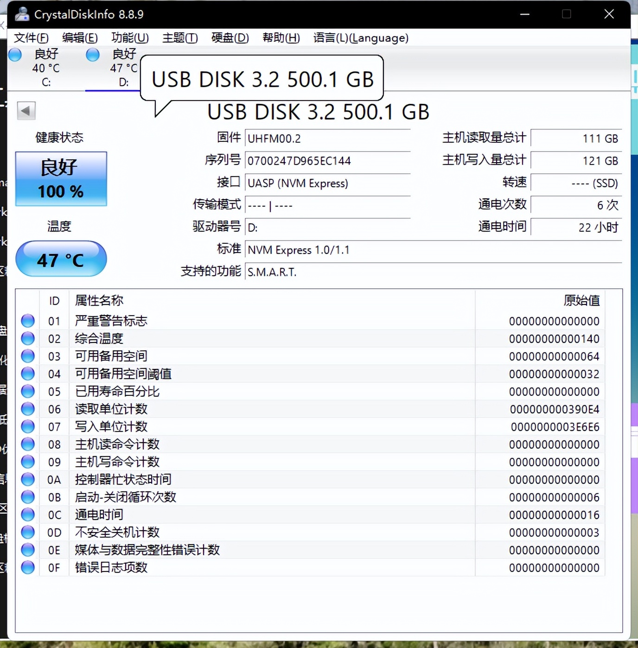Select the C: disk at 40 °C
This screenshot has width=638, height=648.
[46, 68]
